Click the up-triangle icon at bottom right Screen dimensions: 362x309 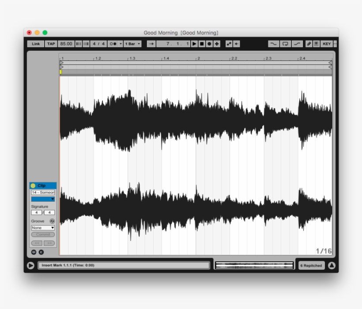(x=332, y=265)
